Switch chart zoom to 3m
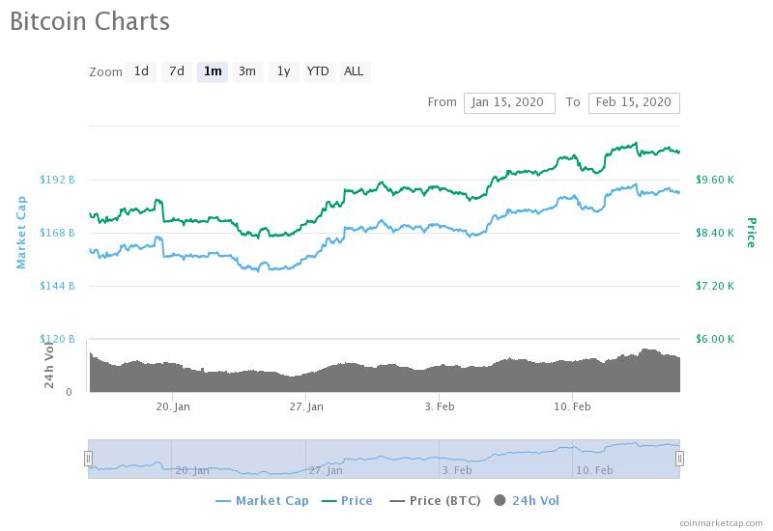Screen dimensions: 773x531 coord(247,71)
